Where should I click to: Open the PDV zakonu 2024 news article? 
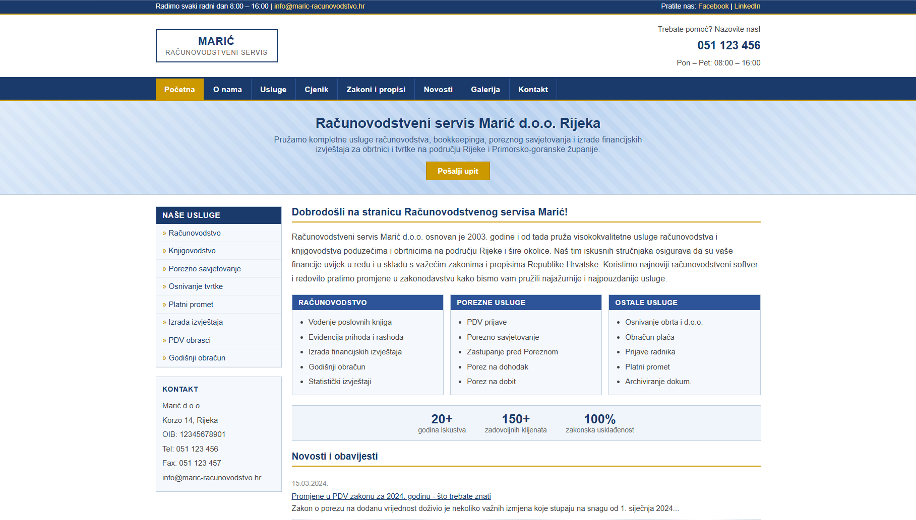coord(391,496)
